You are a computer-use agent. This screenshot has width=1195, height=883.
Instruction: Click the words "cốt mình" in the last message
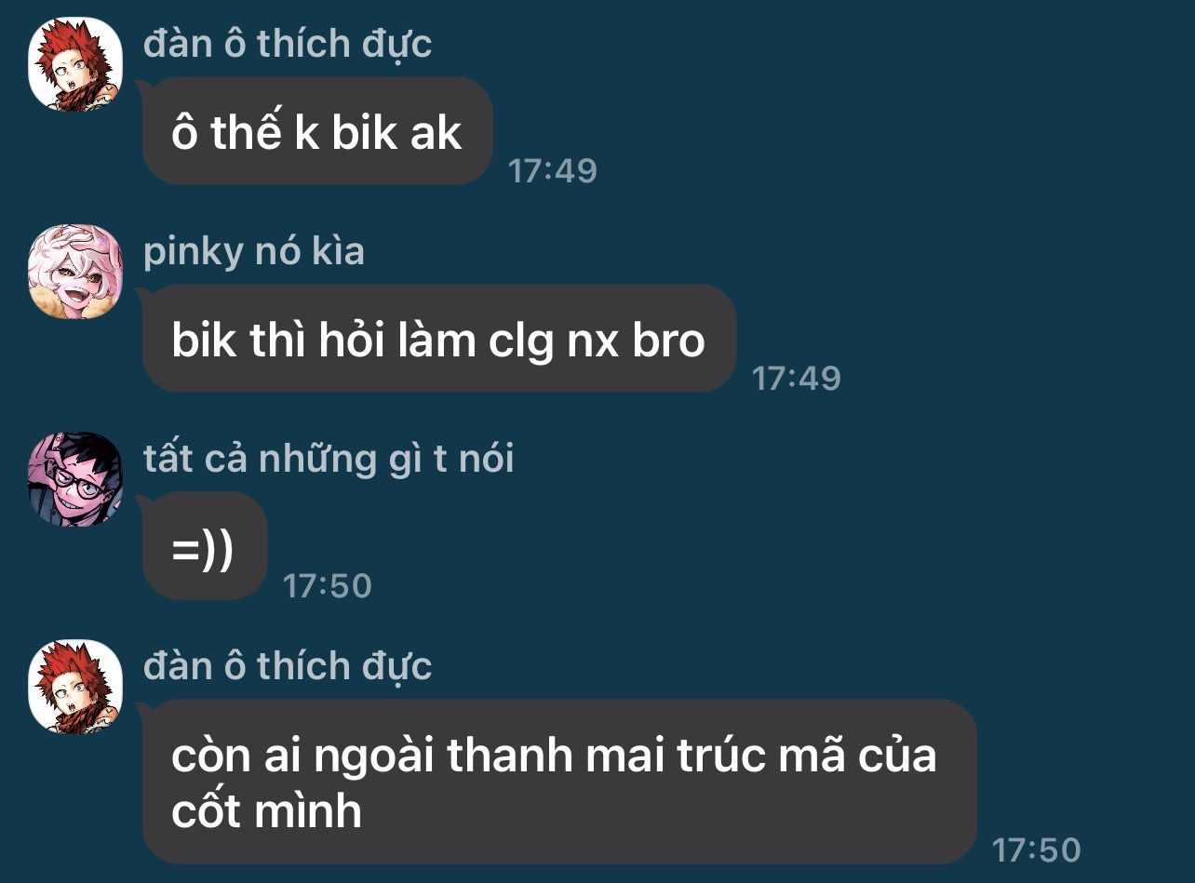tap(266, 811)
